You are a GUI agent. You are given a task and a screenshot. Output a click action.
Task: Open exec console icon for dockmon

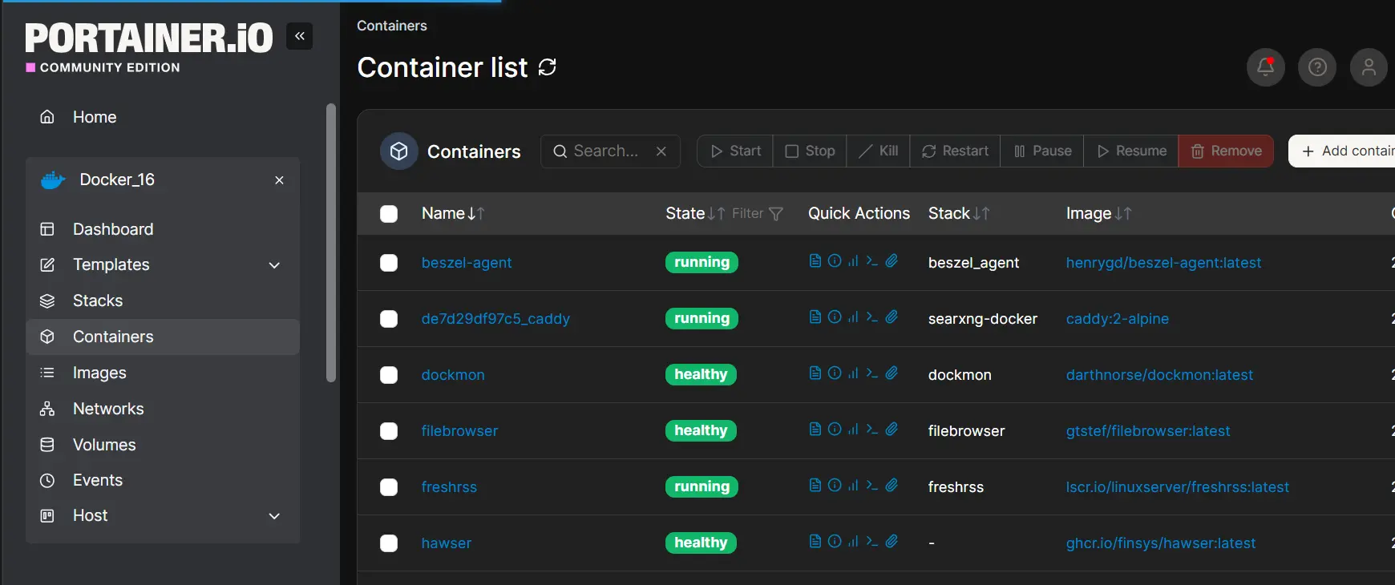click(x=872, y=373)
